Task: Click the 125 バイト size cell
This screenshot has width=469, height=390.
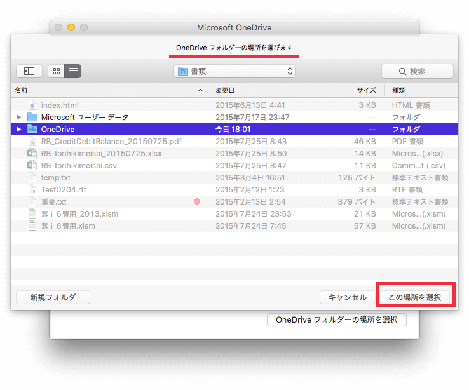Action: 357,177
